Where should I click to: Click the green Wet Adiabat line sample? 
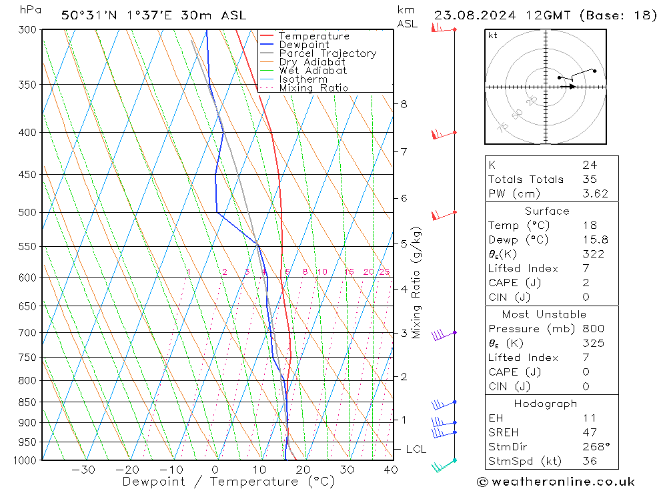(266, 70)
